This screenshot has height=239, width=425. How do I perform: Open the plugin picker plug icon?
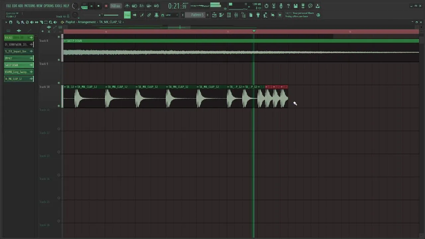[258, 15]
